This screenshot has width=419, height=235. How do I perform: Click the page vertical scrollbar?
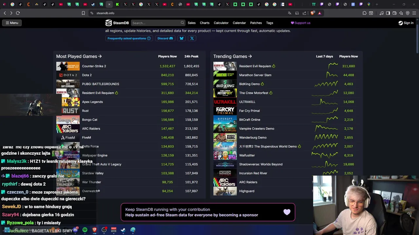417,39
